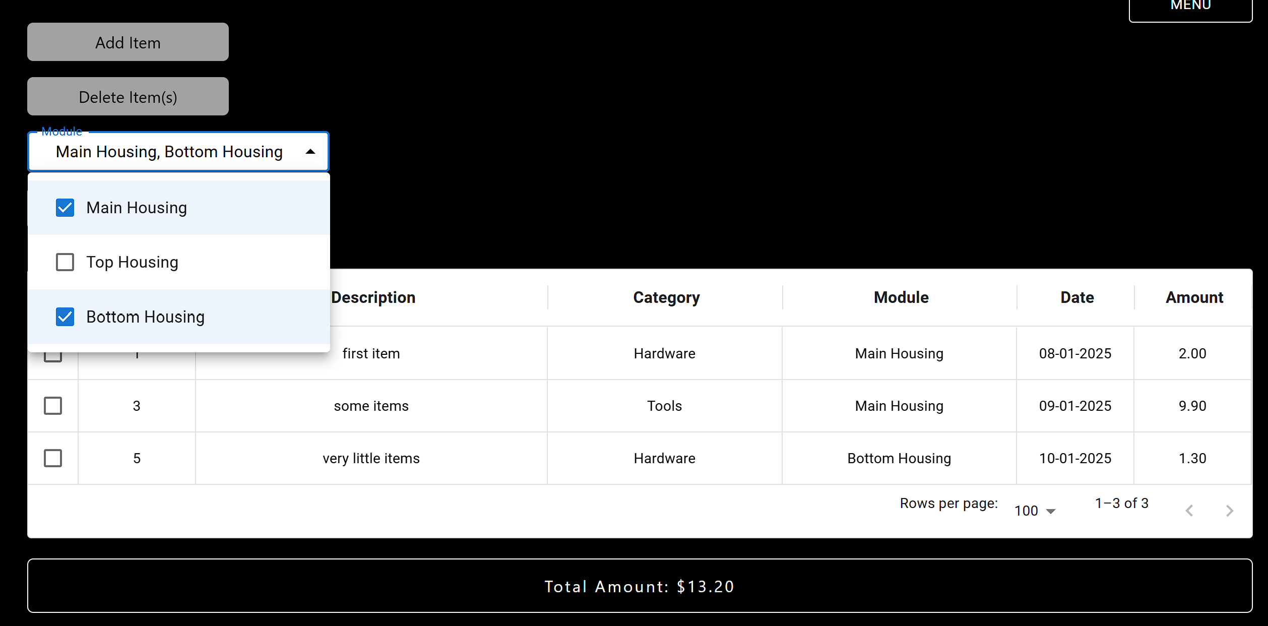Viewport: 1268px width, 626px height.
Task: Click the next page chevron arrow
Action: 1230,511
